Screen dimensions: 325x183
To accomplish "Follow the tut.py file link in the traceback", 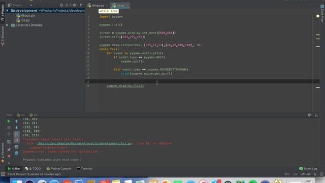I will click(84, 143).
